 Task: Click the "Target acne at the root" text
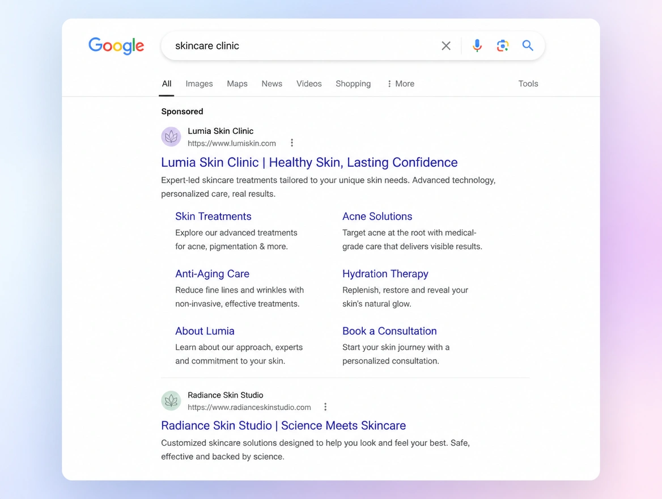pos(412,239)
